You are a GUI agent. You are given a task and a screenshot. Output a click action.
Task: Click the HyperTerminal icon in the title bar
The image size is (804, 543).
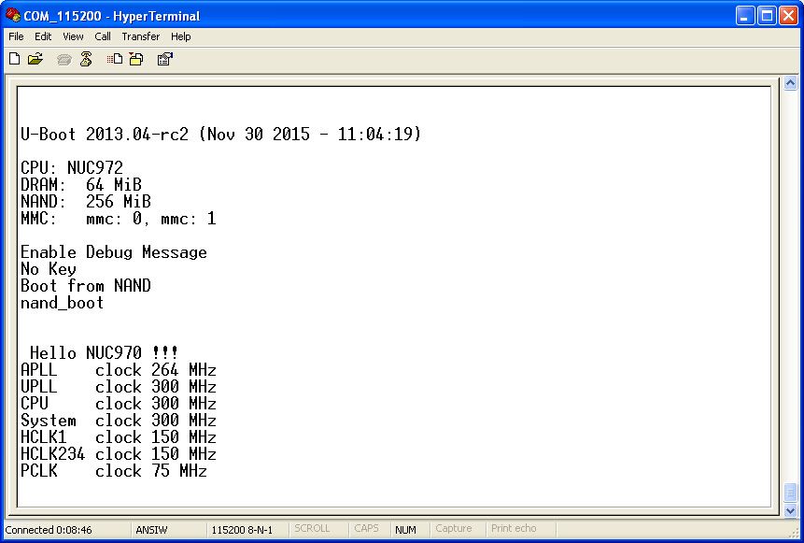coord(13,15)
